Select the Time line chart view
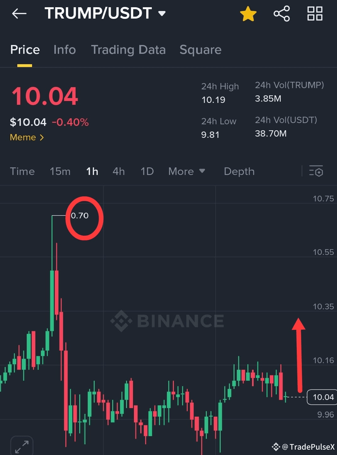 tap(22, 171)
